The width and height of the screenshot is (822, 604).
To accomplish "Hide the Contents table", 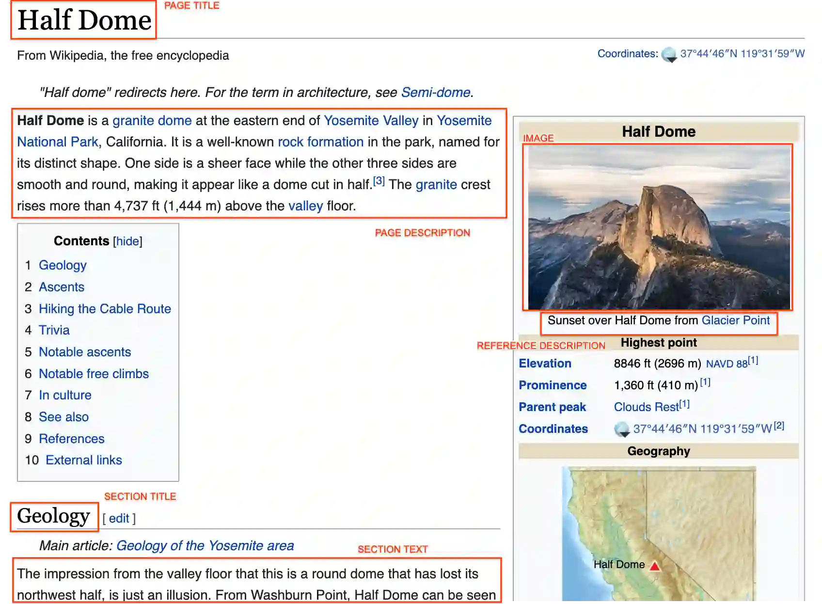I will click(127, 241).
